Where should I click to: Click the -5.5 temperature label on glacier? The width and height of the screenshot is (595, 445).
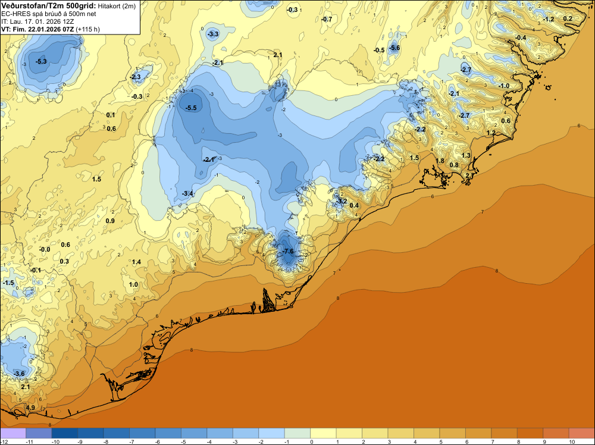pyautogui.click(x=191, y=108)
